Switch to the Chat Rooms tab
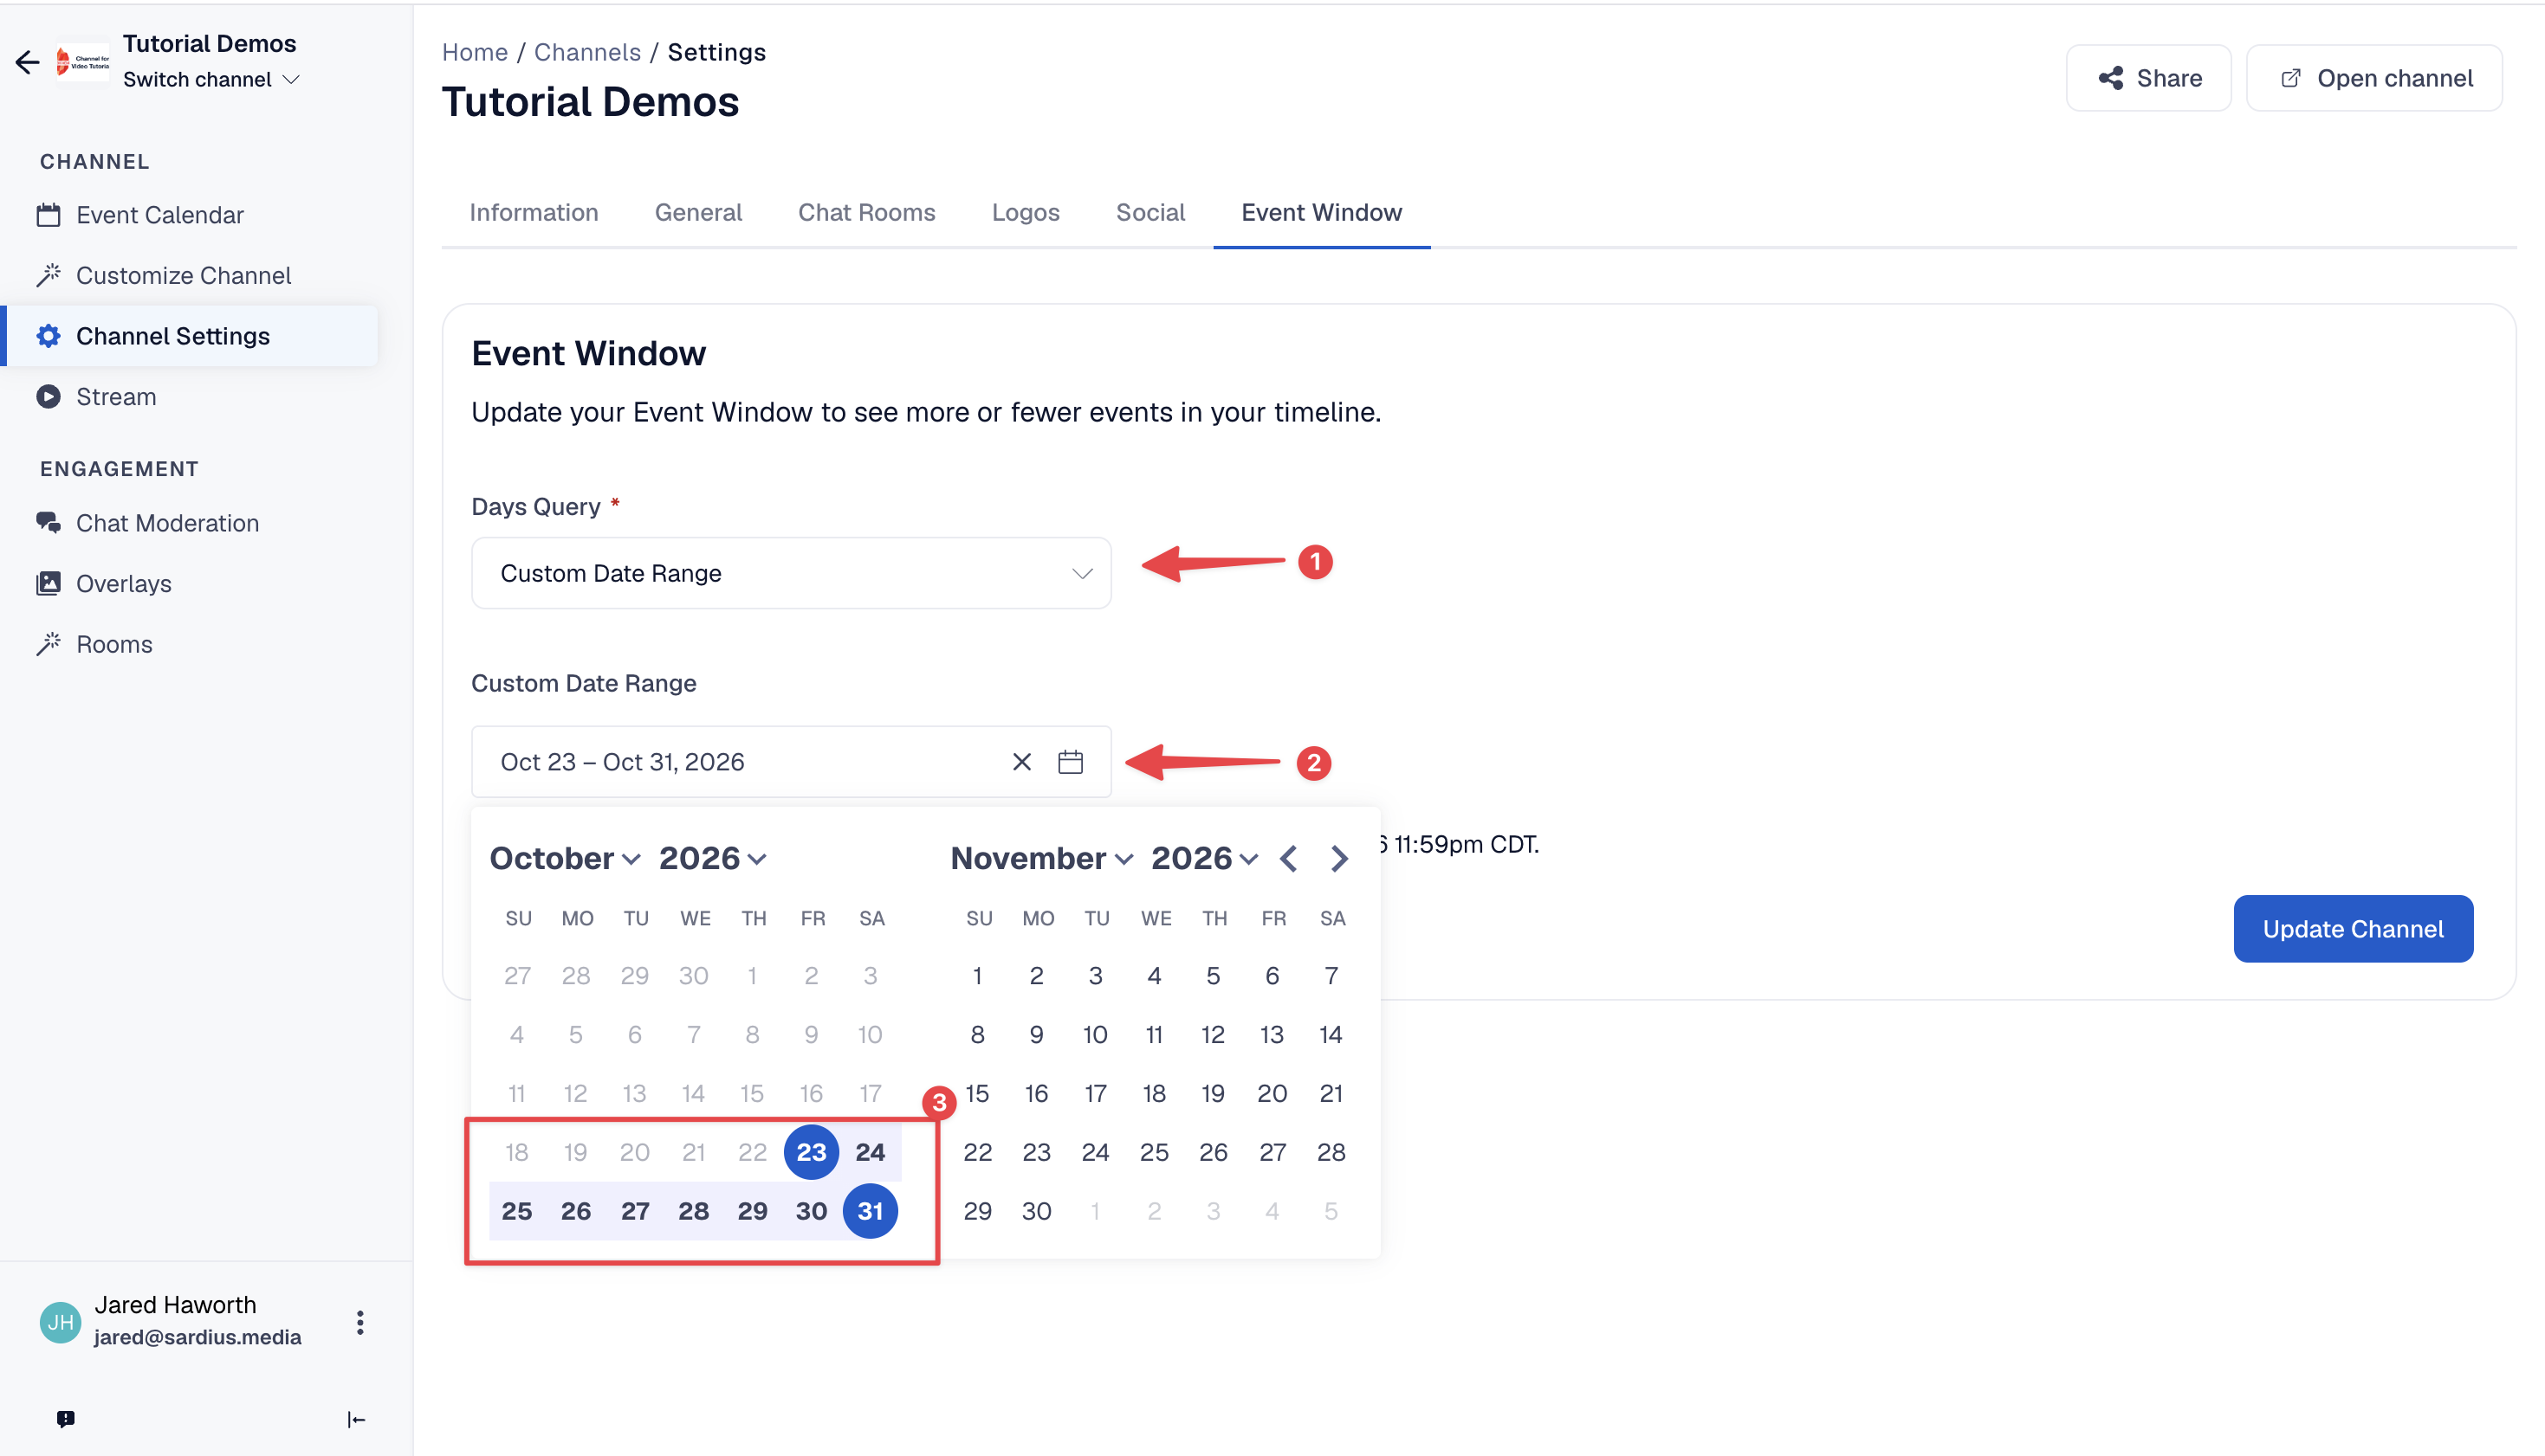Screen dimensions: 2545x1456 866,213
